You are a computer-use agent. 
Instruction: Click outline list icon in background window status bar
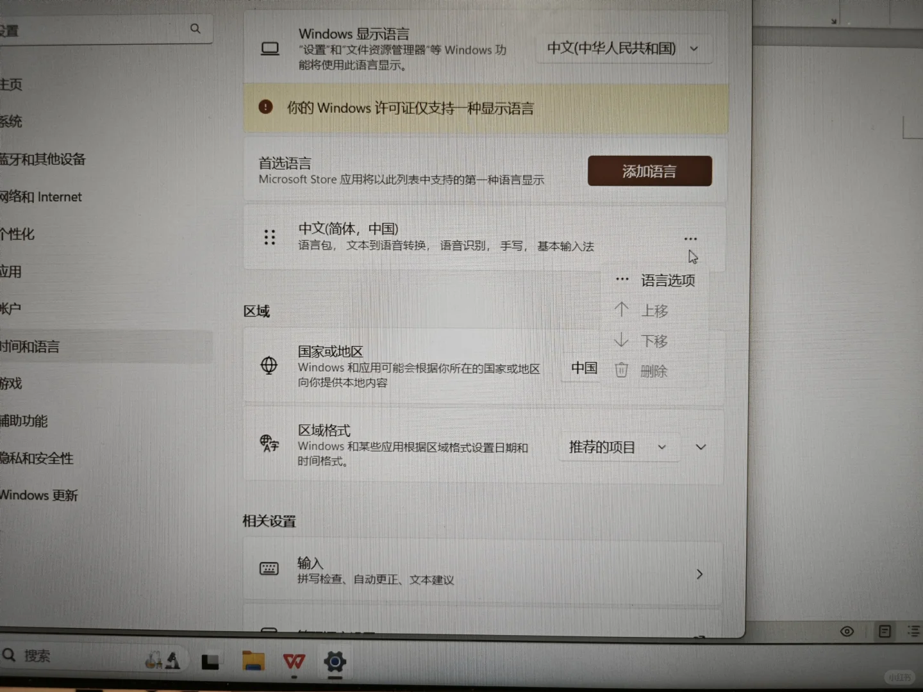pos(914,631)
